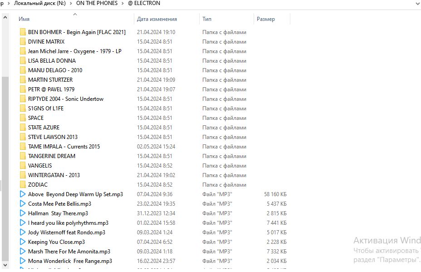
Task: Click the Jody Wisternoff mp3 file icon
Action: [x=23, y=232]
